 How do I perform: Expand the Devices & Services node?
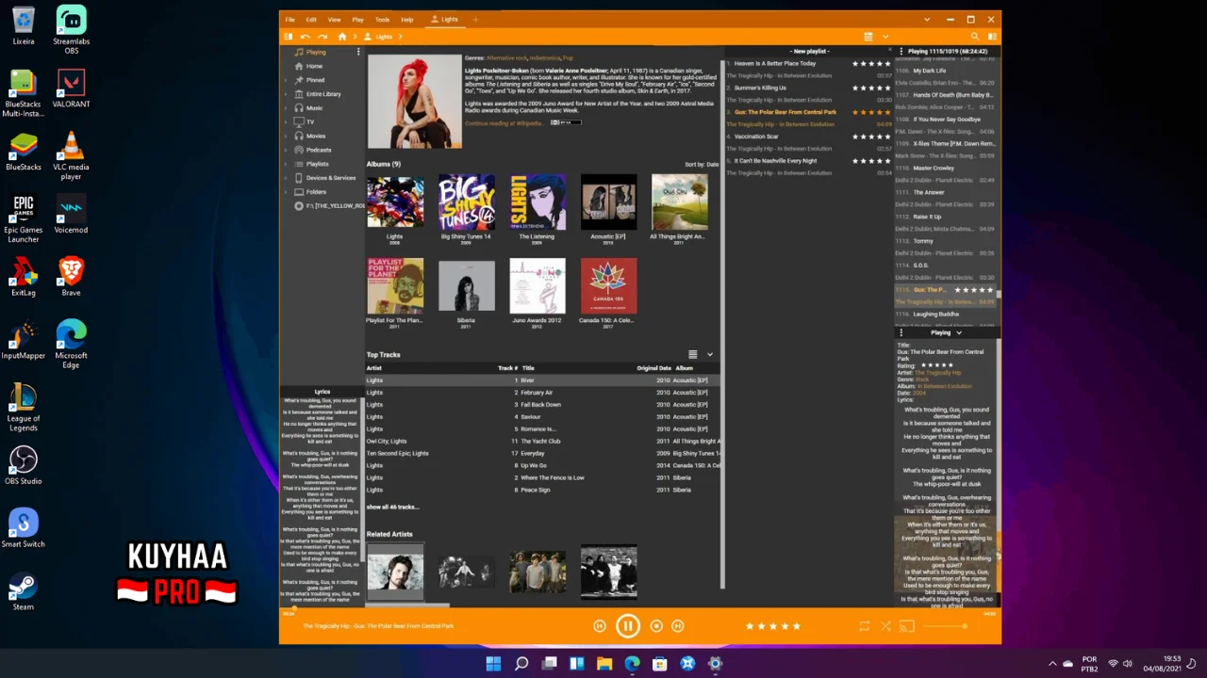(x=286, y=178)
